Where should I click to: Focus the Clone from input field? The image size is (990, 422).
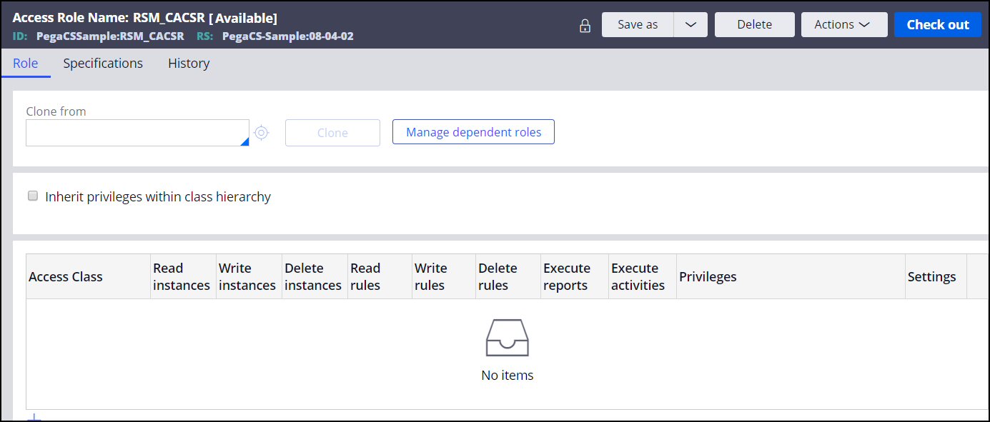coord(136,133)
